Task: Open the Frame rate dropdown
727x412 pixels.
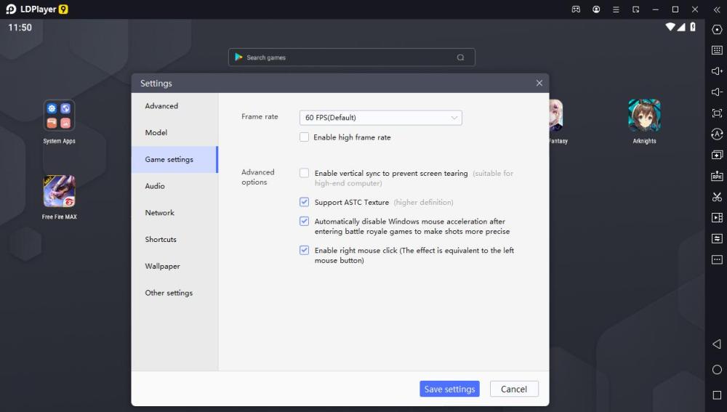Action: (380, 118)
